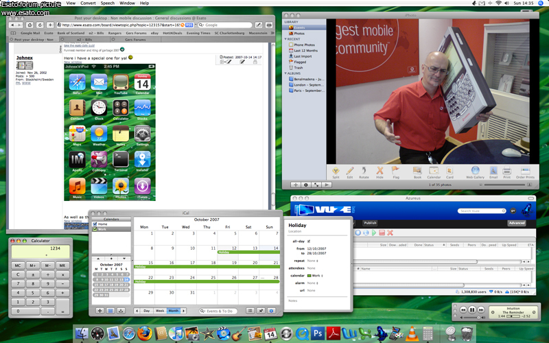The height and width of the screenshot is (343, 549).
Task: Click the iTunes widget track progress bar
Action: pyautogui.click(x=513, y=316)
